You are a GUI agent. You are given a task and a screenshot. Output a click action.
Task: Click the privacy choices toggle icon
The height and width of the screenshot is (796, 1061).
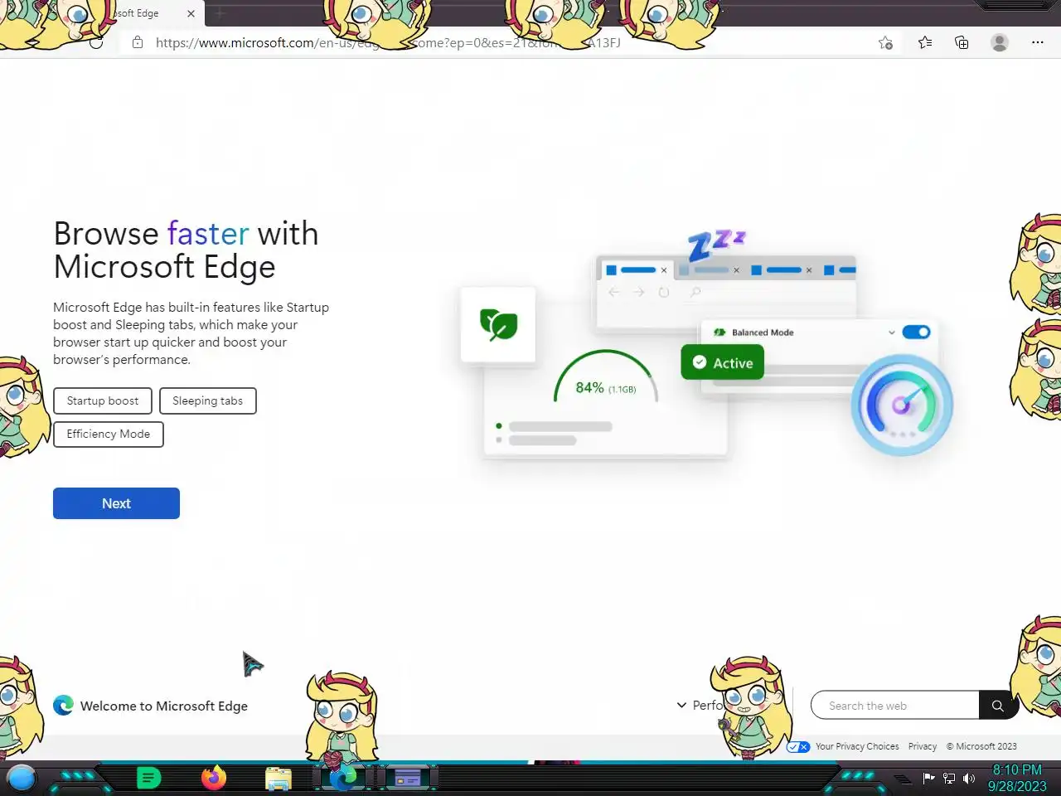pyautogui.click(x=798, y=746)
